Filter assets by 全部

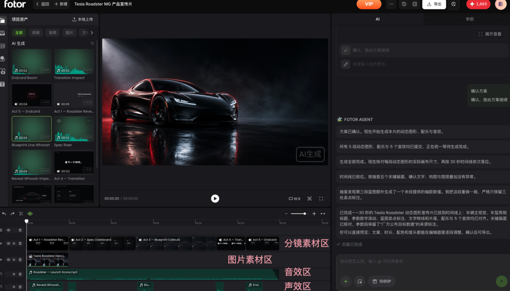tap(19, 33)
